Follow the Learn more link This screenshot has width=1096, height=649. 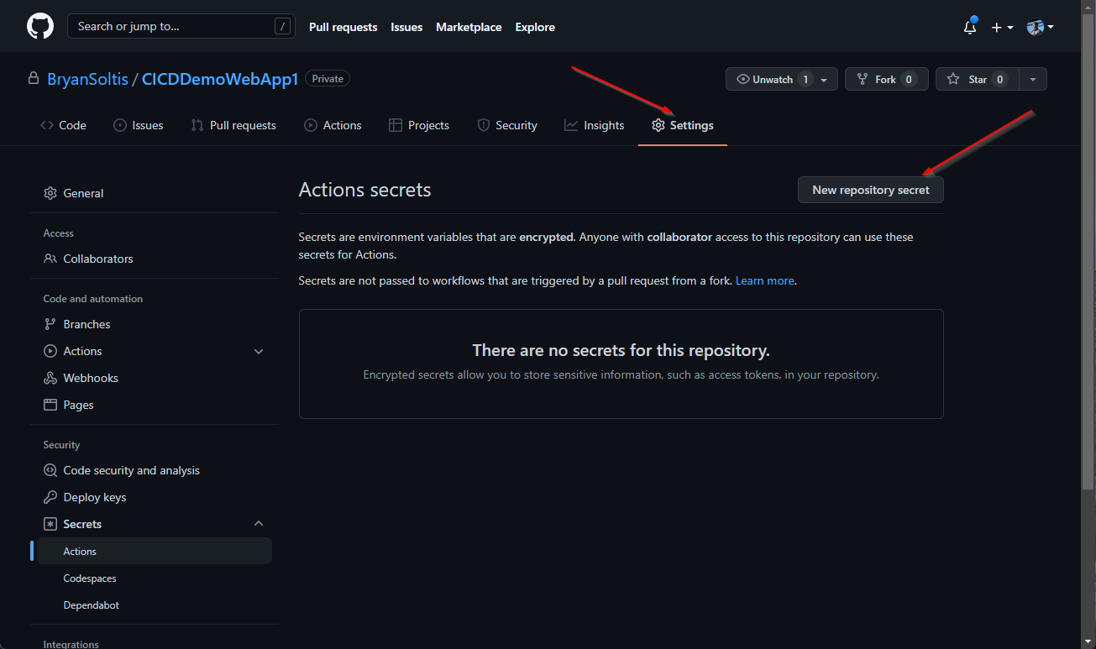click(764, 280)
